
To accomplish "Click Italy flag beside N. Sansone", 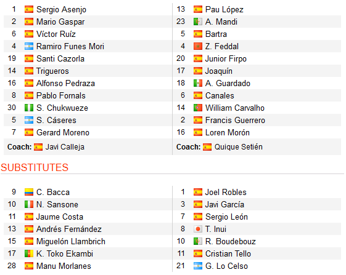I will point(29,204).
